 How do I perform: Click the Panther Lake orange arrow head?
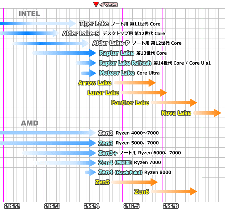pyautogui.click(x=194, y=103)
